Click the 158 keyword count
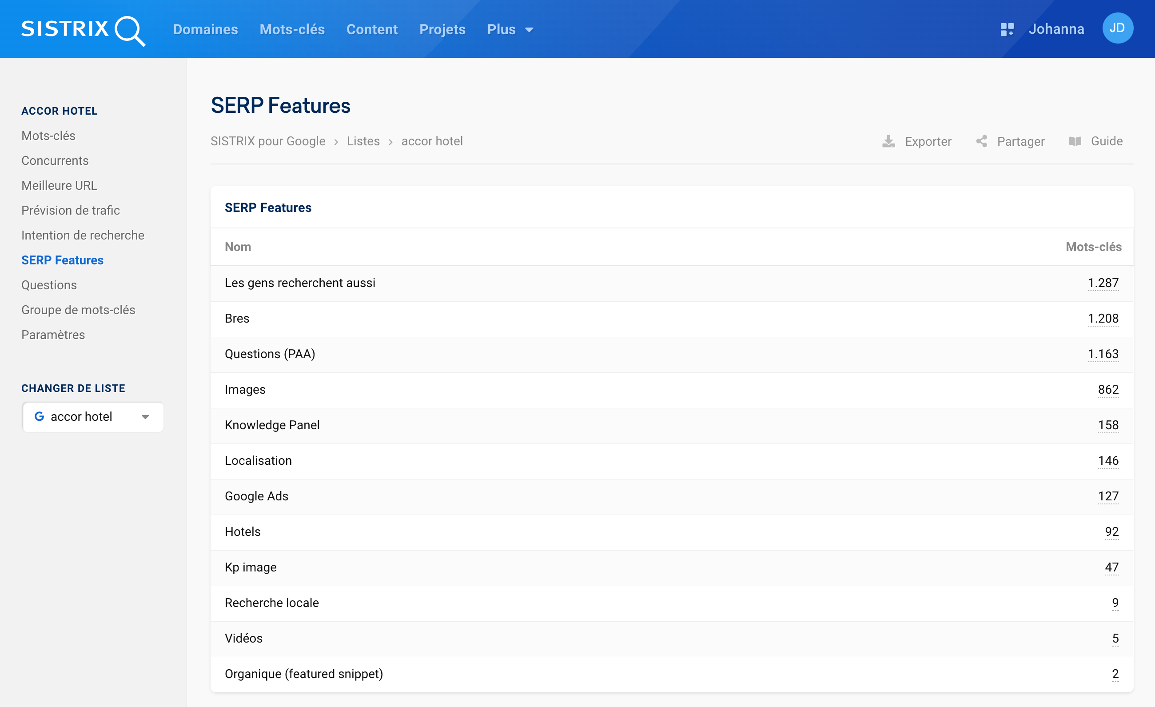This screenshot has width=1155, height=707. point(1108,425)
